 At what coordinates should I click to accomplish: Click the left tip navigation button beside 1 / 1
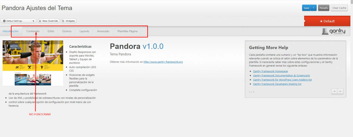(334, 91)
